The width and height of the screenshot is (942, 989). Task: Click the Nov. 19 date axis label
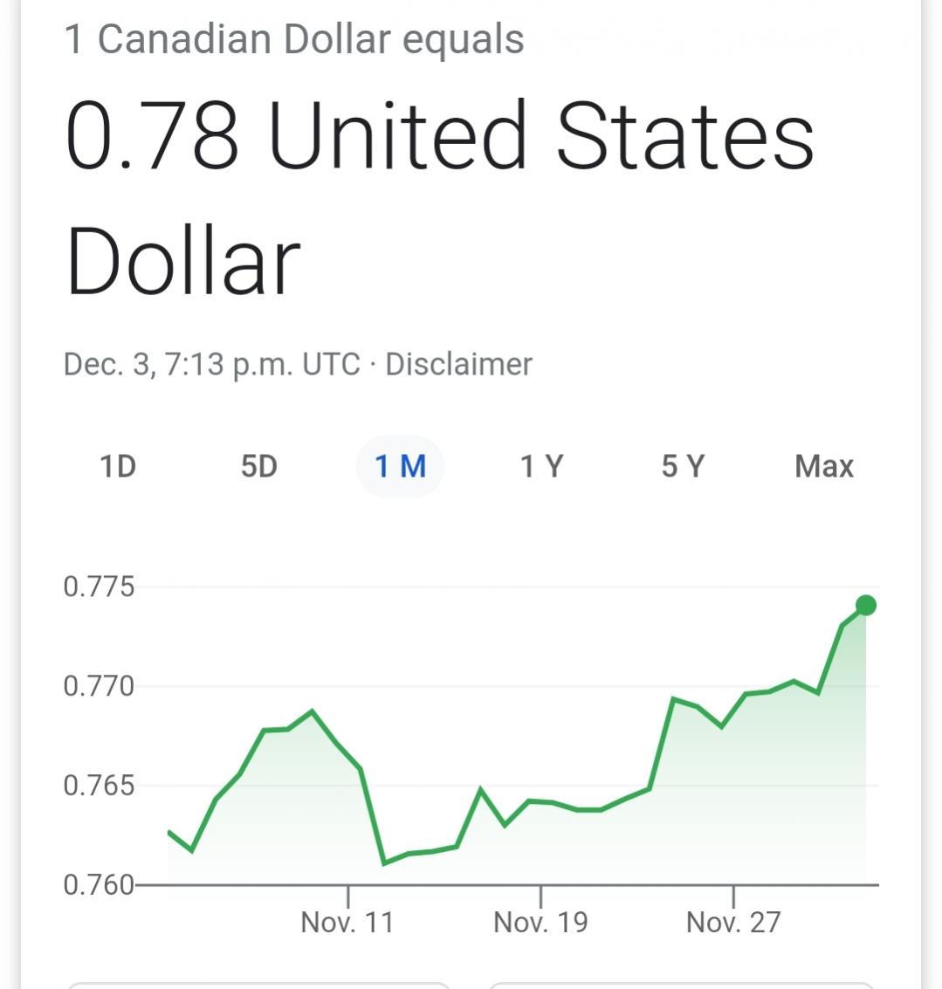[540, 922]
